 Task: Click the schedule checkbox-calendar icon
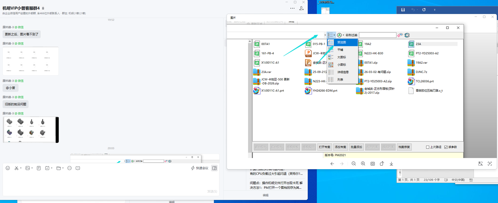(47, 168)
